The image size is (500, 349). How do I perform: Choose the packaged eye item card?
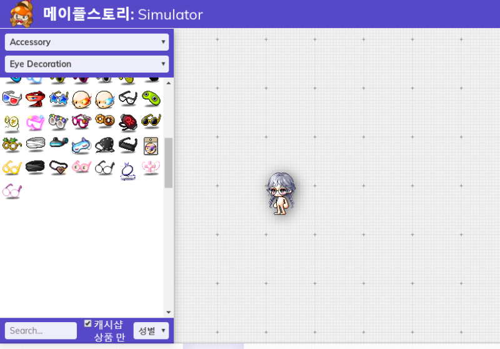click(x=151, y=146)
